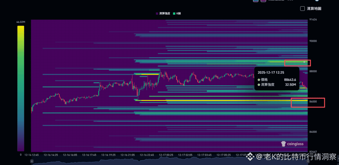Click the 12-17 02:05 time axis label
This screenshot has height=165, width=339.
click(x=186, y=155)
